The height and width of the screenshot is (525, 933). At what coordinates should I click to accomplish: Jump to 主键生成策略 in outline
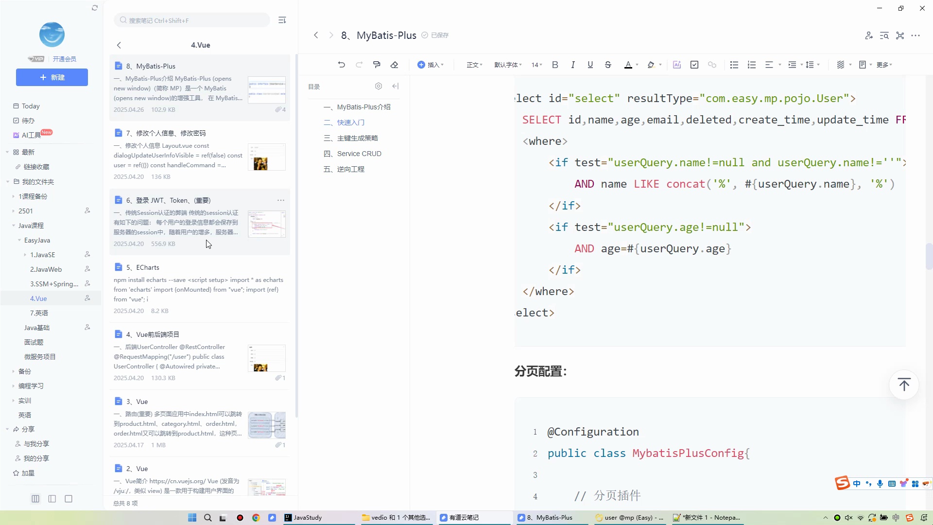(350, 138)
